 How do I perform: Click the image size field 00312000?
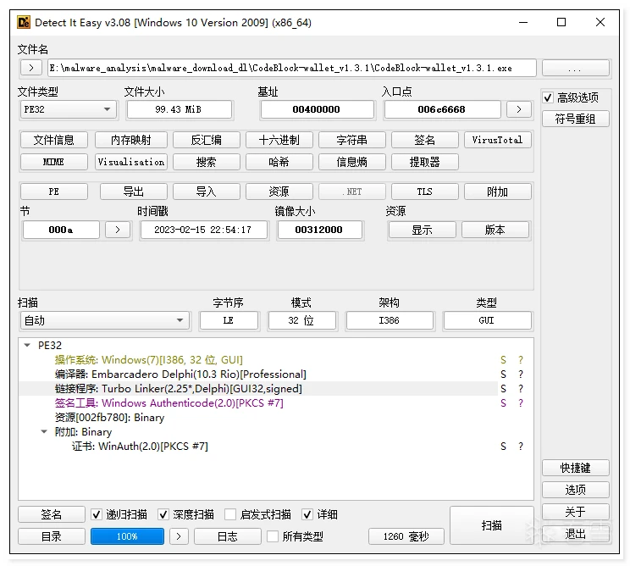pos(319,230)
